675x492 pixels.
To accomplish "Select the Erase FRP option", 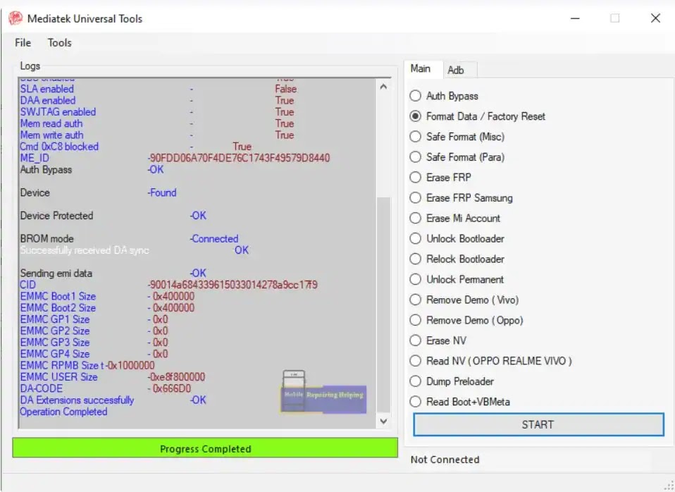I will 440,177.
